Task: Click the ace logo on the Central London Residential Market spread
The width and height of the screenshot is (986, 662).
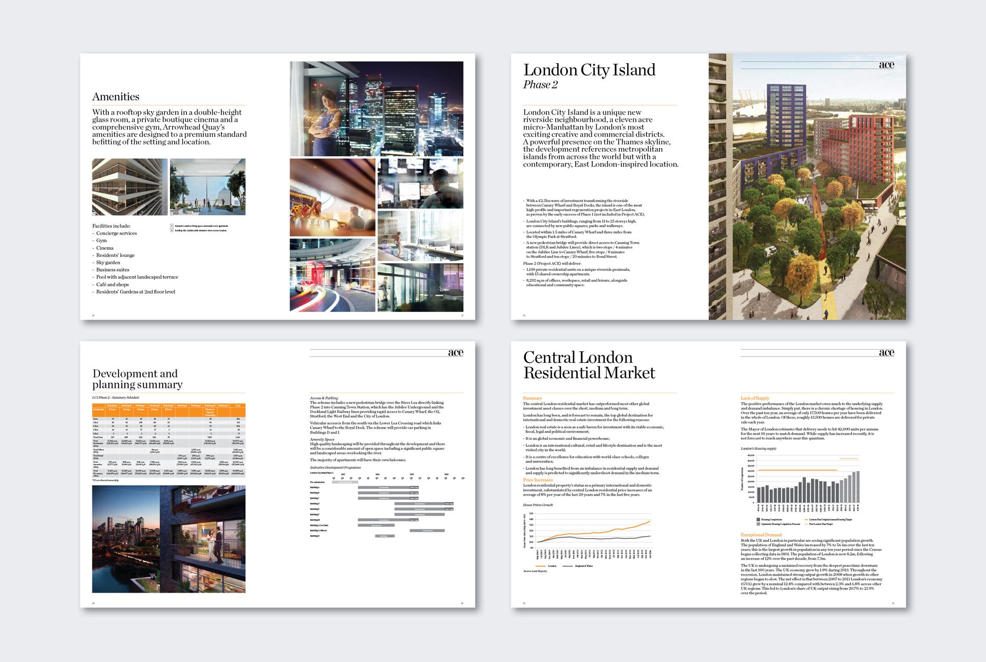Action: pos(886,353)
